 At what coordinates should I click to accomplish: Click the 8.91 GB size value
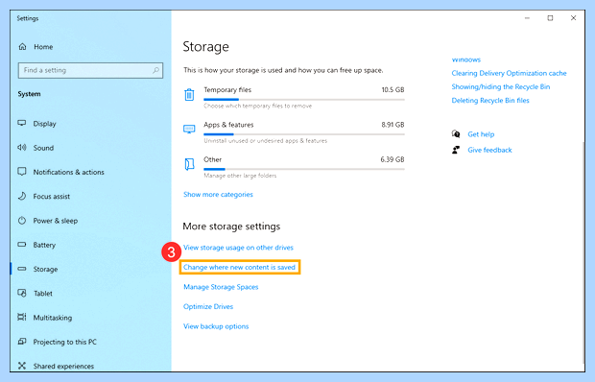coord(393,125)
